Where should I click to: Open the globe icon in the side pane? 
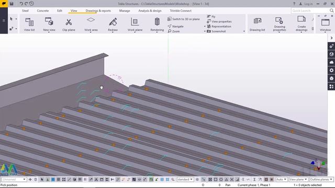331,54
